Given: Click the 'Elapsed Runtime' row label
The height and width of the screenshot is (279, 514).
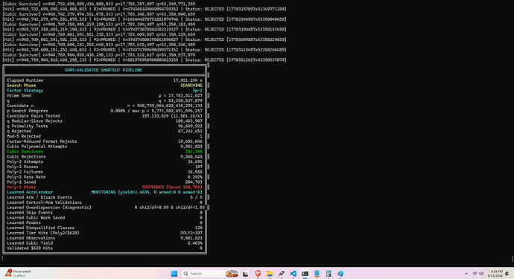Looking at the screenshot, I should pos(25,80).
